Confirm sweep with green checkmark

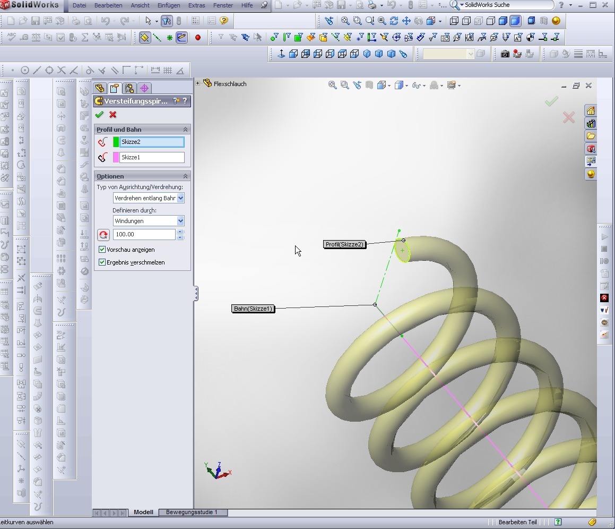coord(99,115)
